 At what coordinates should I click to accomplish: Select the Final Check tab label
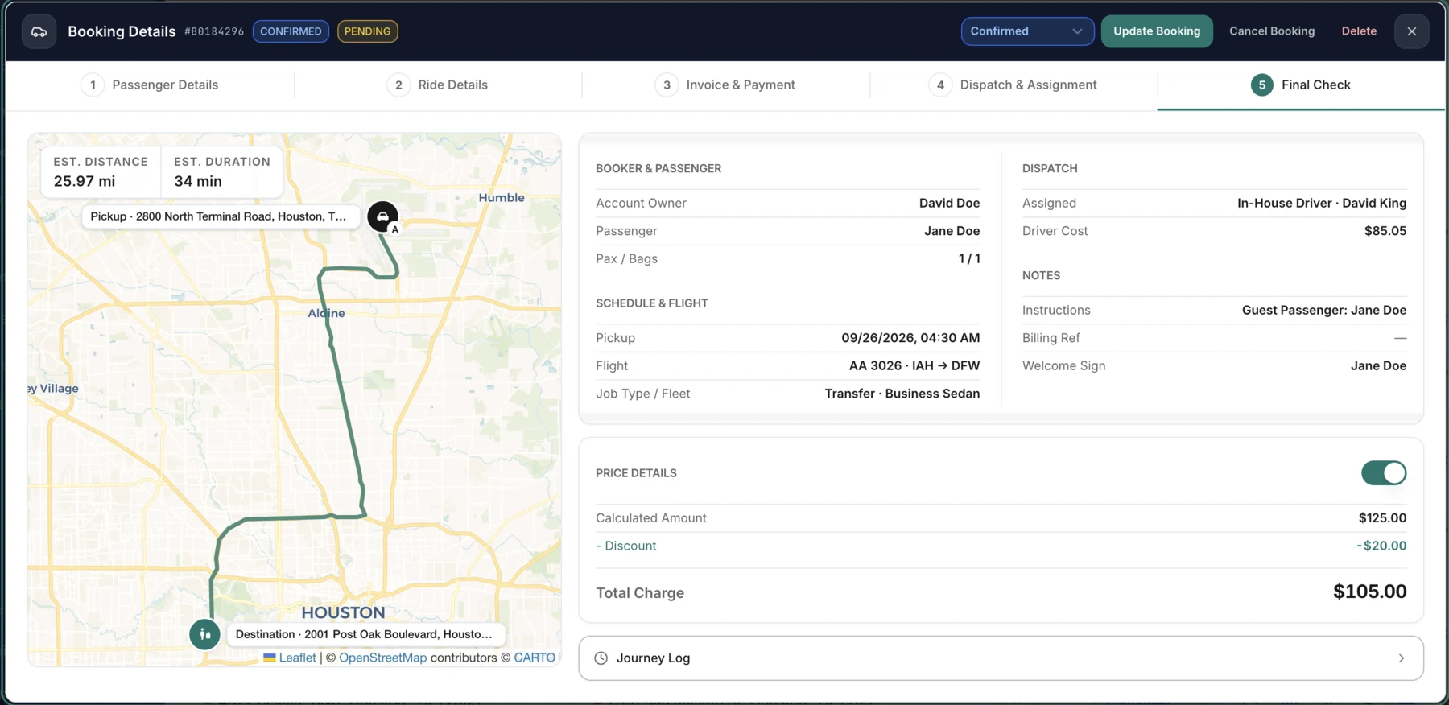(x=1316, y=85)
